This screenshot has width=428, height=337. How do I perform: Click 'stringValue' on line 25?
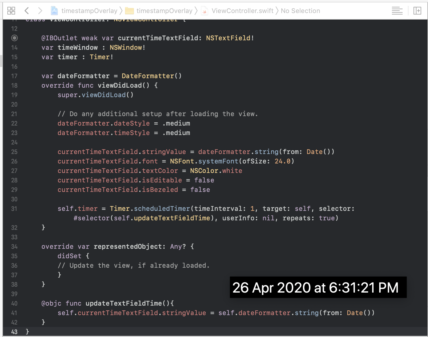(164, 152)
